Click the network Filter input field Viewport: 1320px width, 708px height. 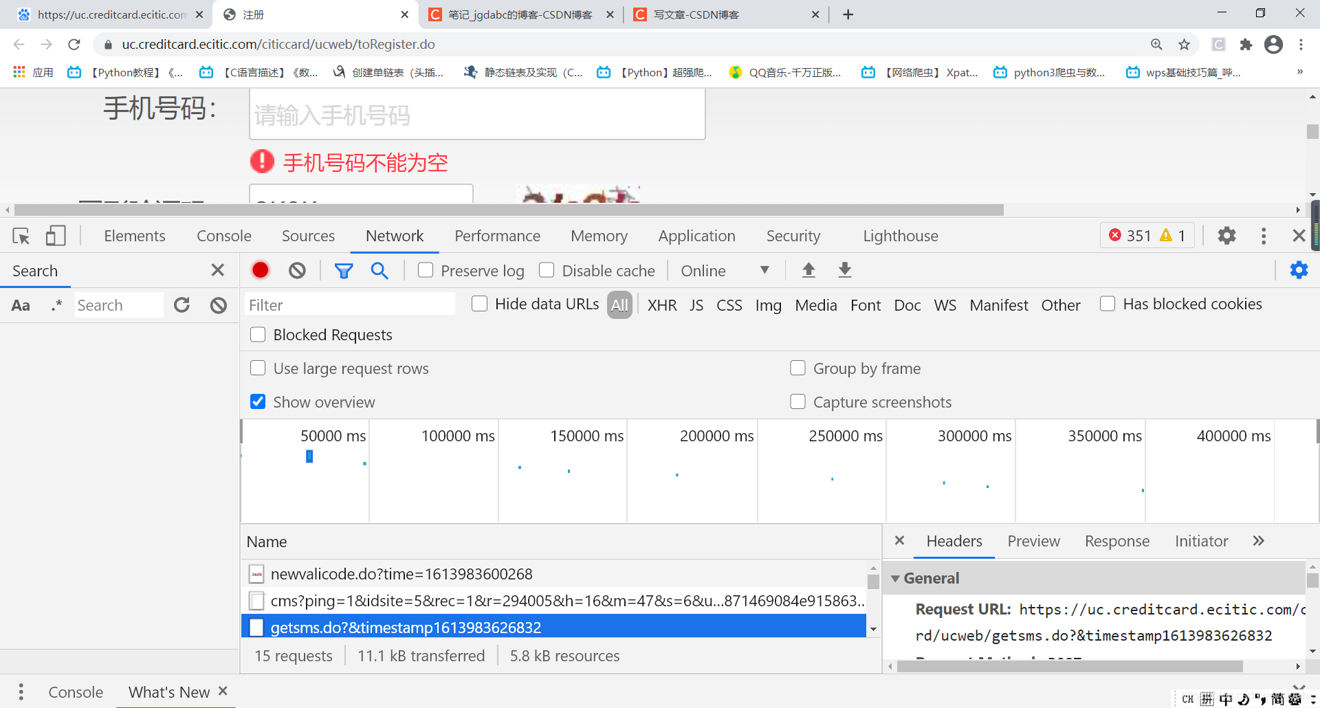(x=349, y=305)
